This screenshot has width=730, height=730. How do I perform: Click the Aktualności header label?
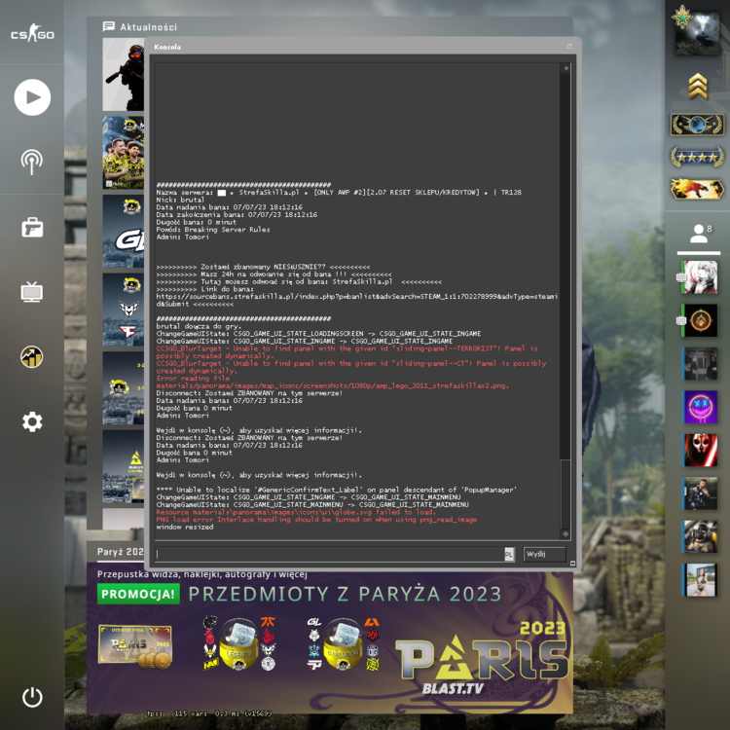point(149,27)
